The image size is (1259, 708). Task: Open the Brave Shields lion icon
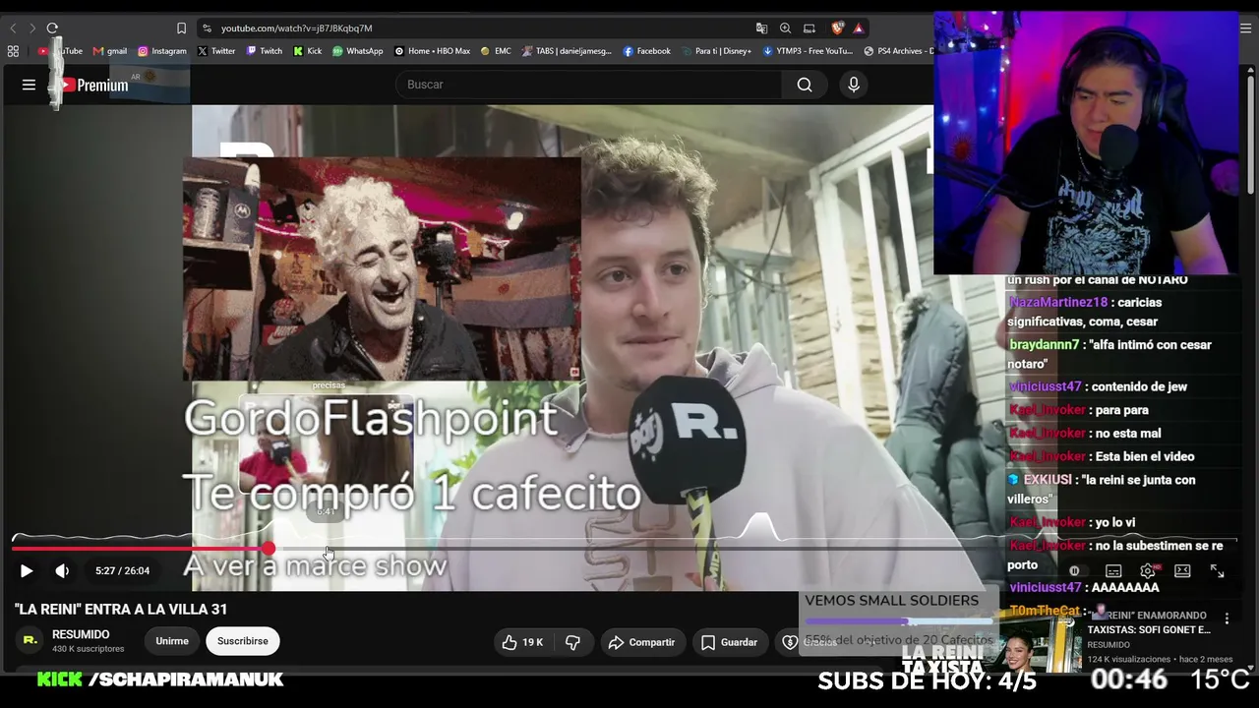click(837, 29)
